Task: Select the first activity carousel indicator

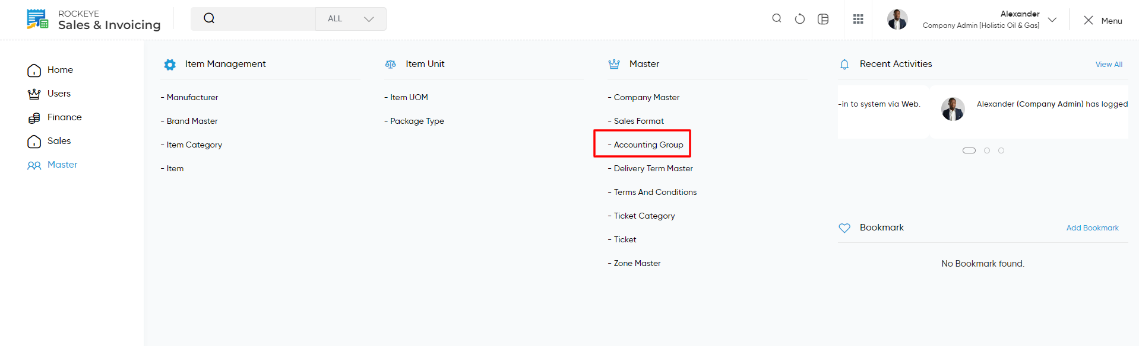Action: click(969, 150)
